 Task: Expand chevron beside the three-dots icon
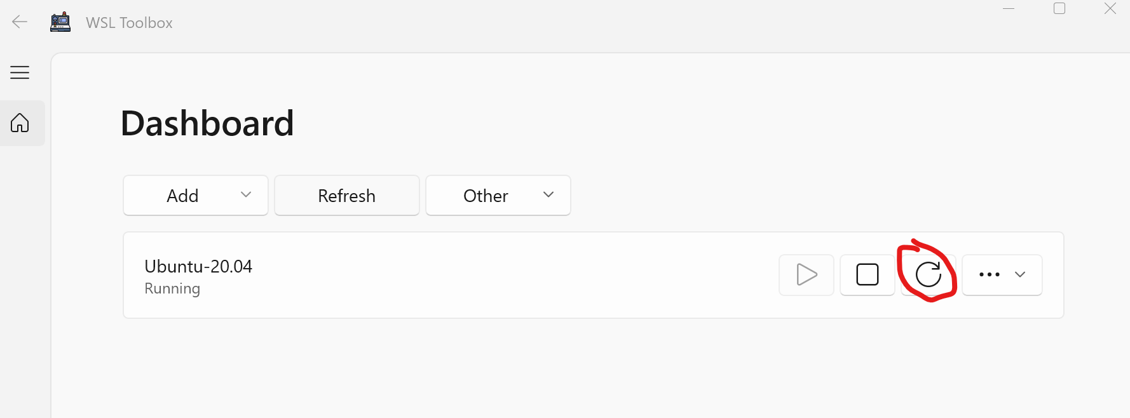(x=1020, y=275)
